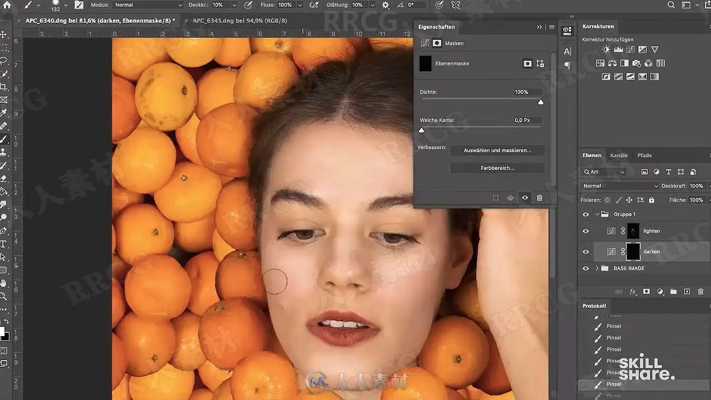Switch to the Kanäle tab

click(x=619, y=156)
